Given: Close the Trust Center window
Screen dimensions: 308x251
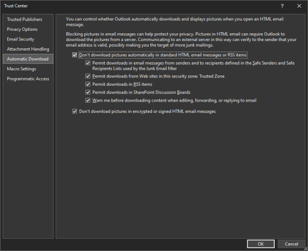Looking at the screenshot, I should 299,6.
